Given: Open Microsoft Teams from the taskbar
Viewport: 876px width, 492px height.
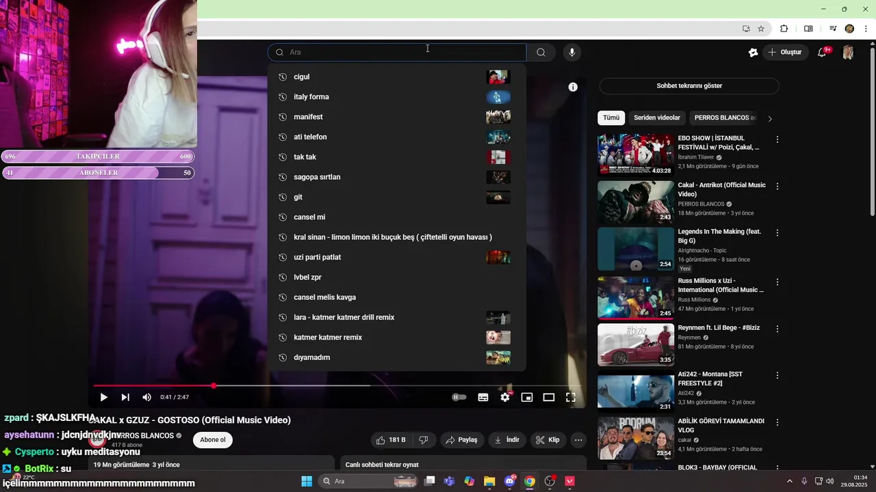Looking at the screenshot, I should point(449,481).
